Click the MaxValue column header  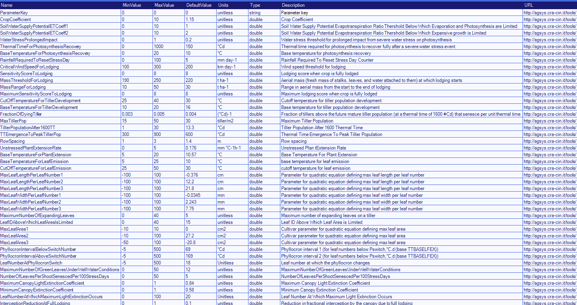(169, 5)
